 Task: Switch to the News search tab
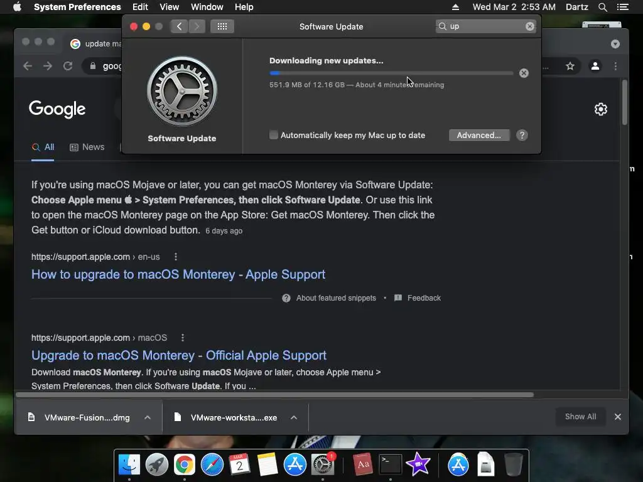[x=87, y=147]
